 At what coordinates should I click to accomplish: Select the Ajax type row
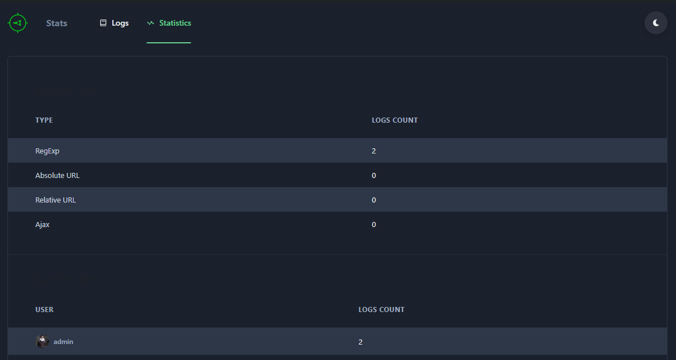point(337,224)
